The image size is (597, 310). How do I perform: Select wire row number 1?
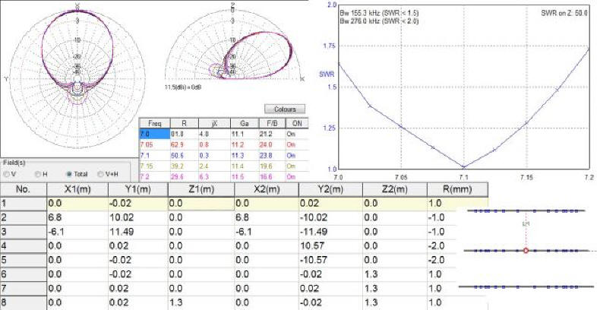(24, 204)
